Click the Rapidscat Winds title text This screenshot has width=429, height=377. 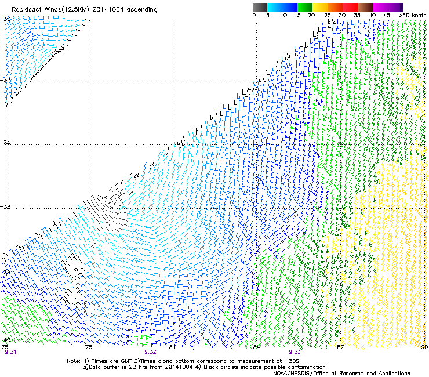[84, 10]
